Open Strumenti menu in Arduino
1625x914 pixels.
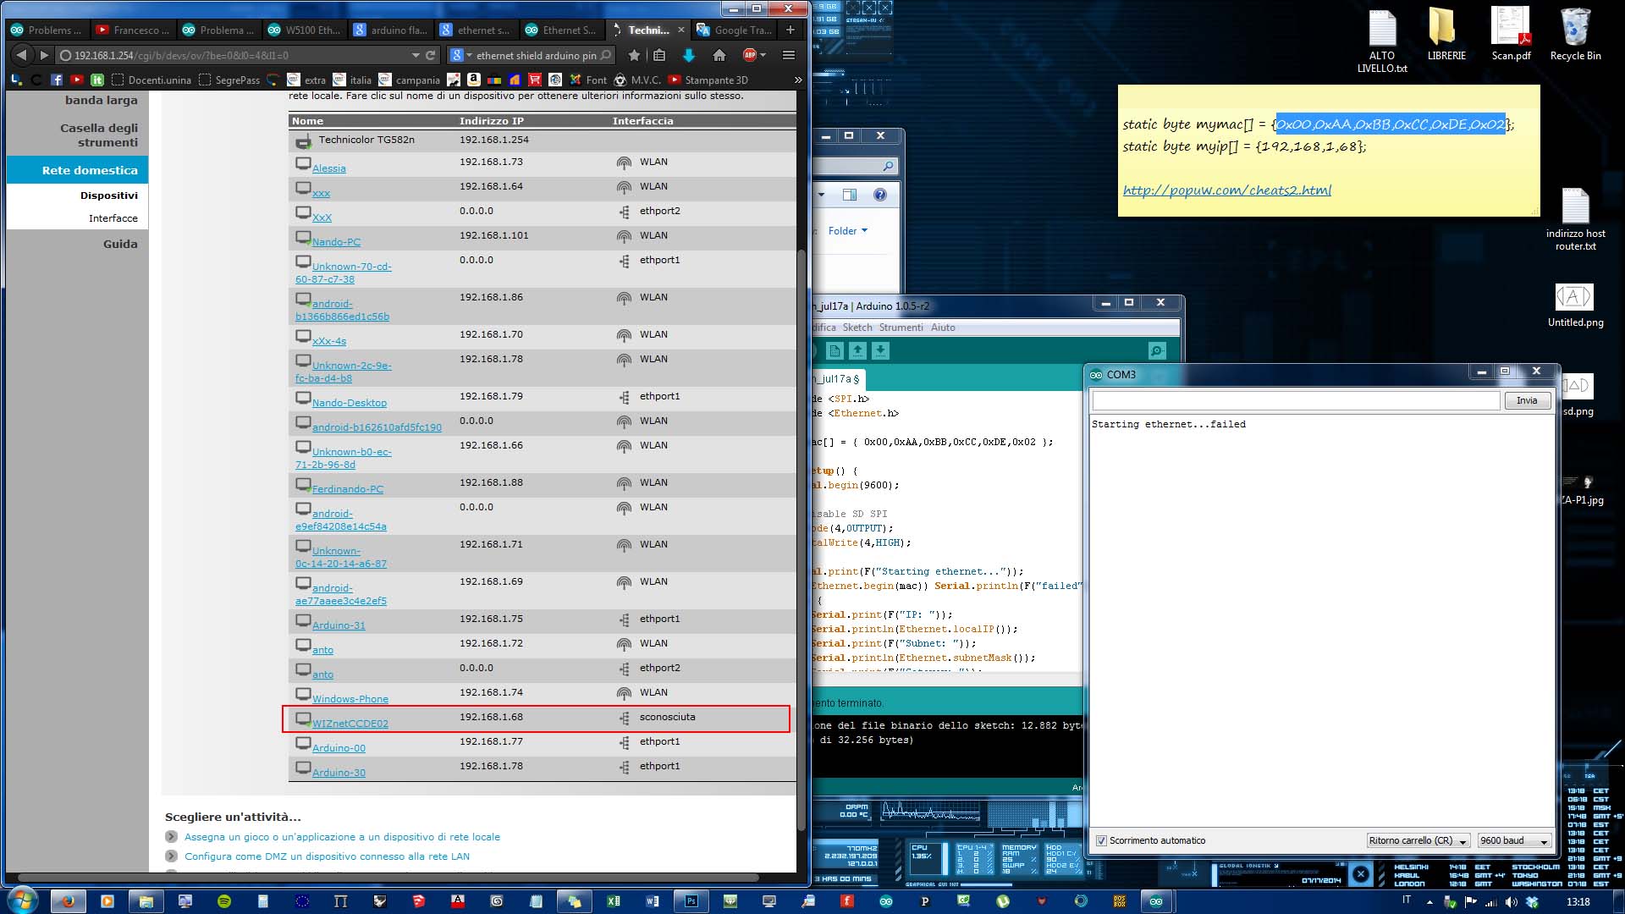pos(901,328)
